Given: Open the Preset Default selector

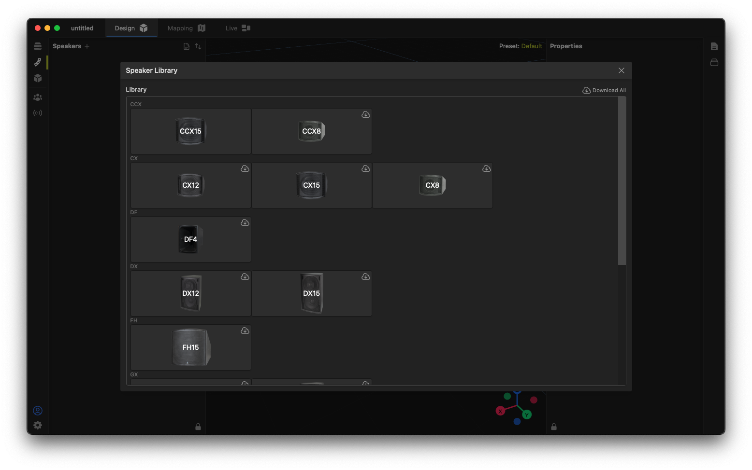Looking at the screenshot, I should [531, 46].
